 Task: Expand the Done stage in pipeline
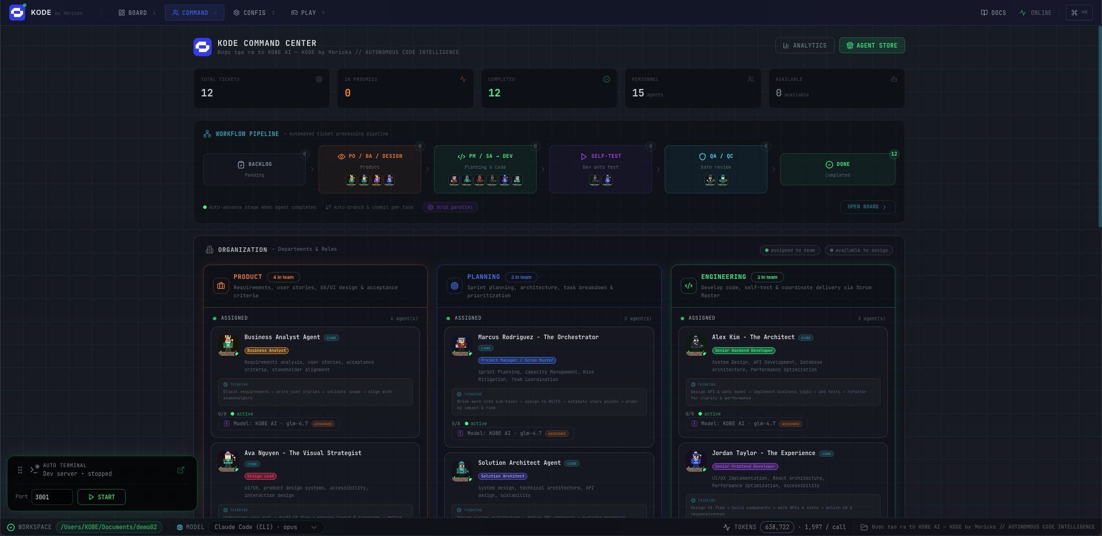[837, 169]
